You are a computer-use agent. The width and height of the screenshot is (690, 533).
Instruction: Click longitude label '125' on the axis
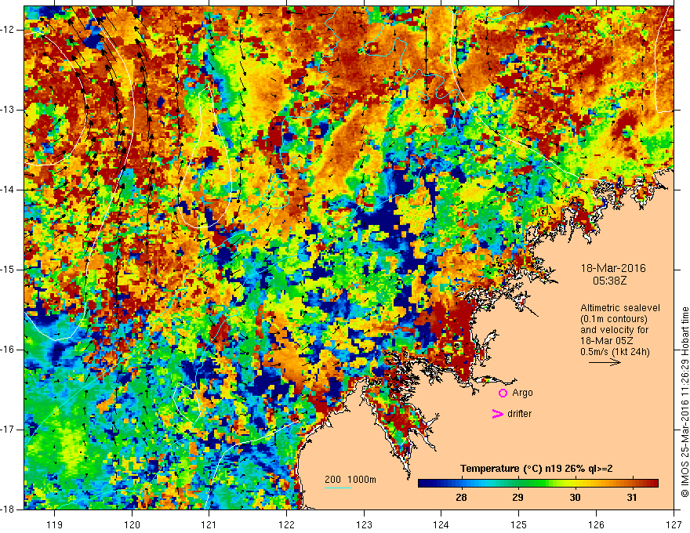[518, 524]
